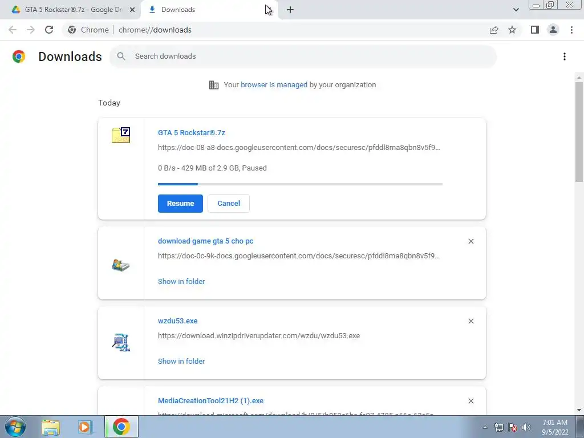
Task: Remove MediaCreationTool21H2 (1).exe from list
Action: [471, 401]
